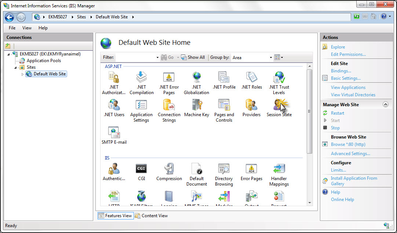Open the SMTP E-mail feature
The height and width of the screenshot is (233, 397).
pyautogui.click(x=114, y=135)
